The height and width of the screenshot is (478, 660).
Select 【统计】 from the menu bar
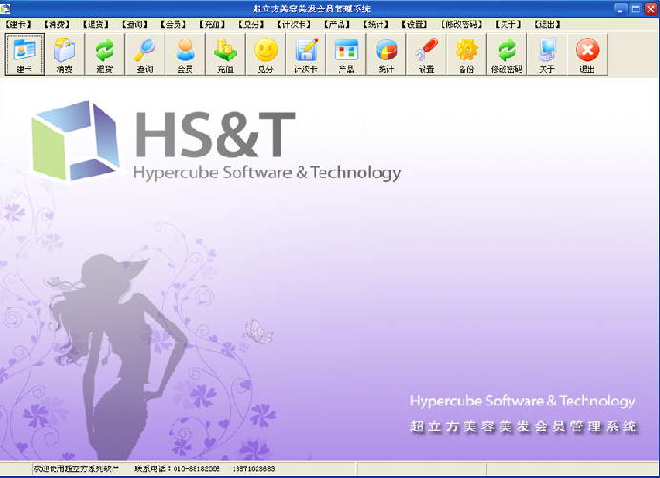point(375,23)
